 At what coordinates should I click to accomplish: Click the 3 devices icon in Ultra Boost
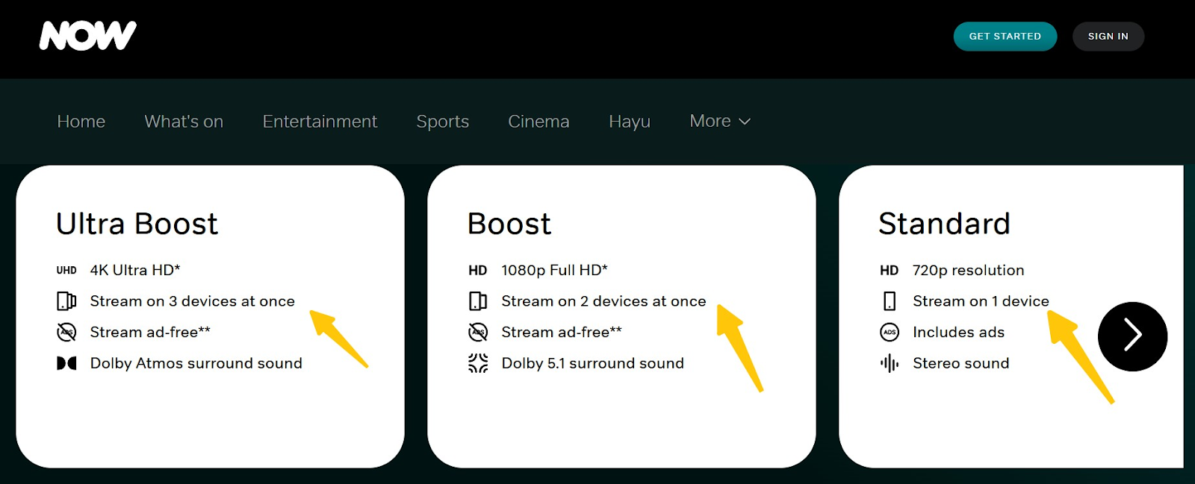(x=66, y=301)
